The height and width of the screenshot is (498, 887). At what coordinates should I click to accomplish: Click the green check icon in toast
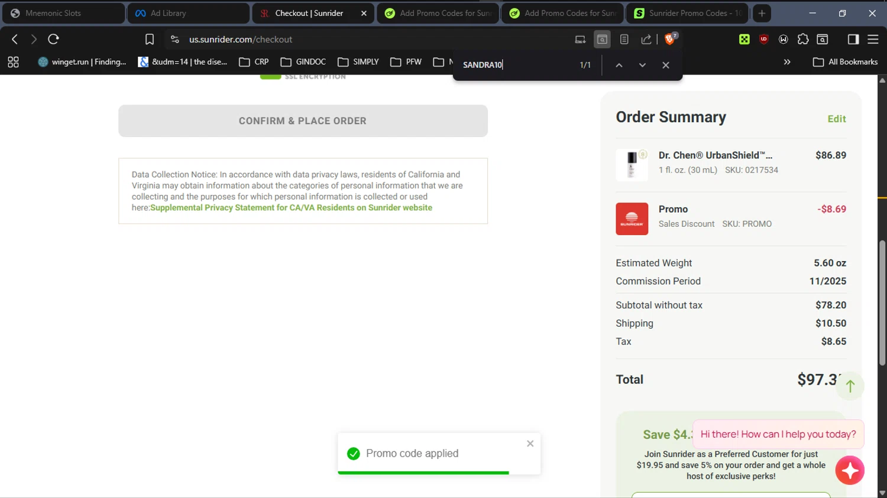coord(354,454)
